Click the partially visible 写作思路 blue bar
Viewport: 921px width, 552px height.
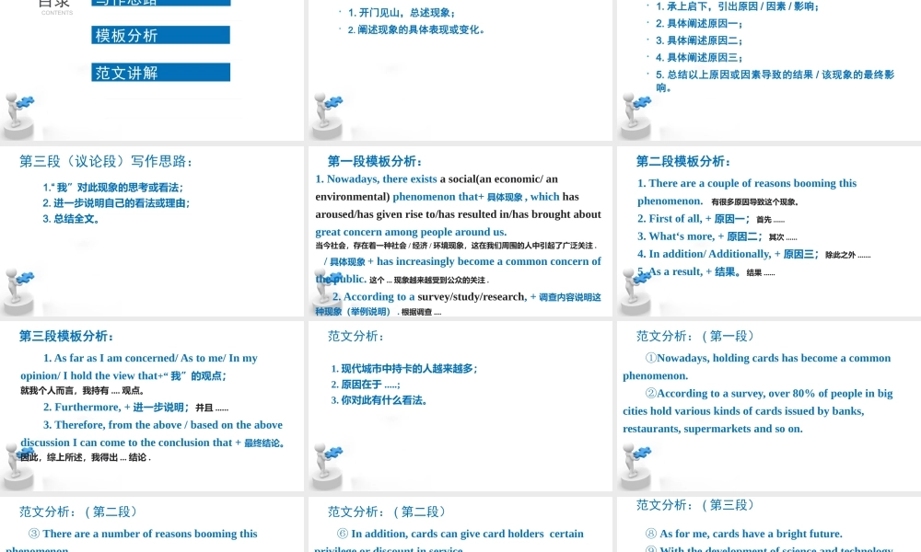161,3
